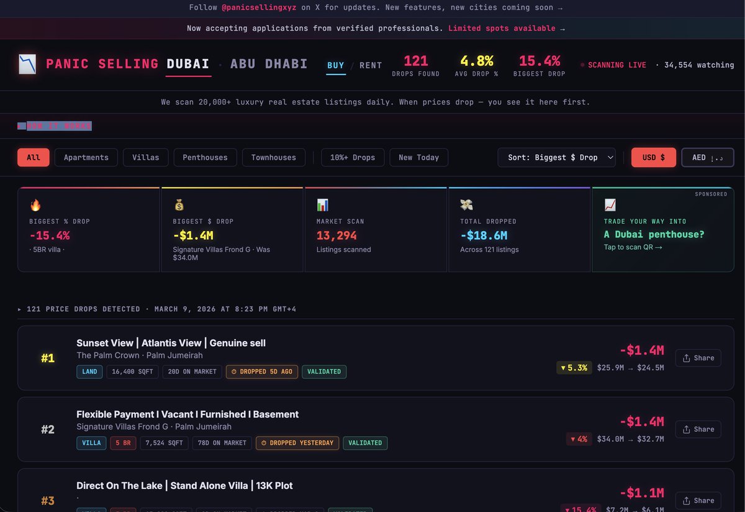Click the money bag icon on Biggest $ Drop card

[179, 204]
